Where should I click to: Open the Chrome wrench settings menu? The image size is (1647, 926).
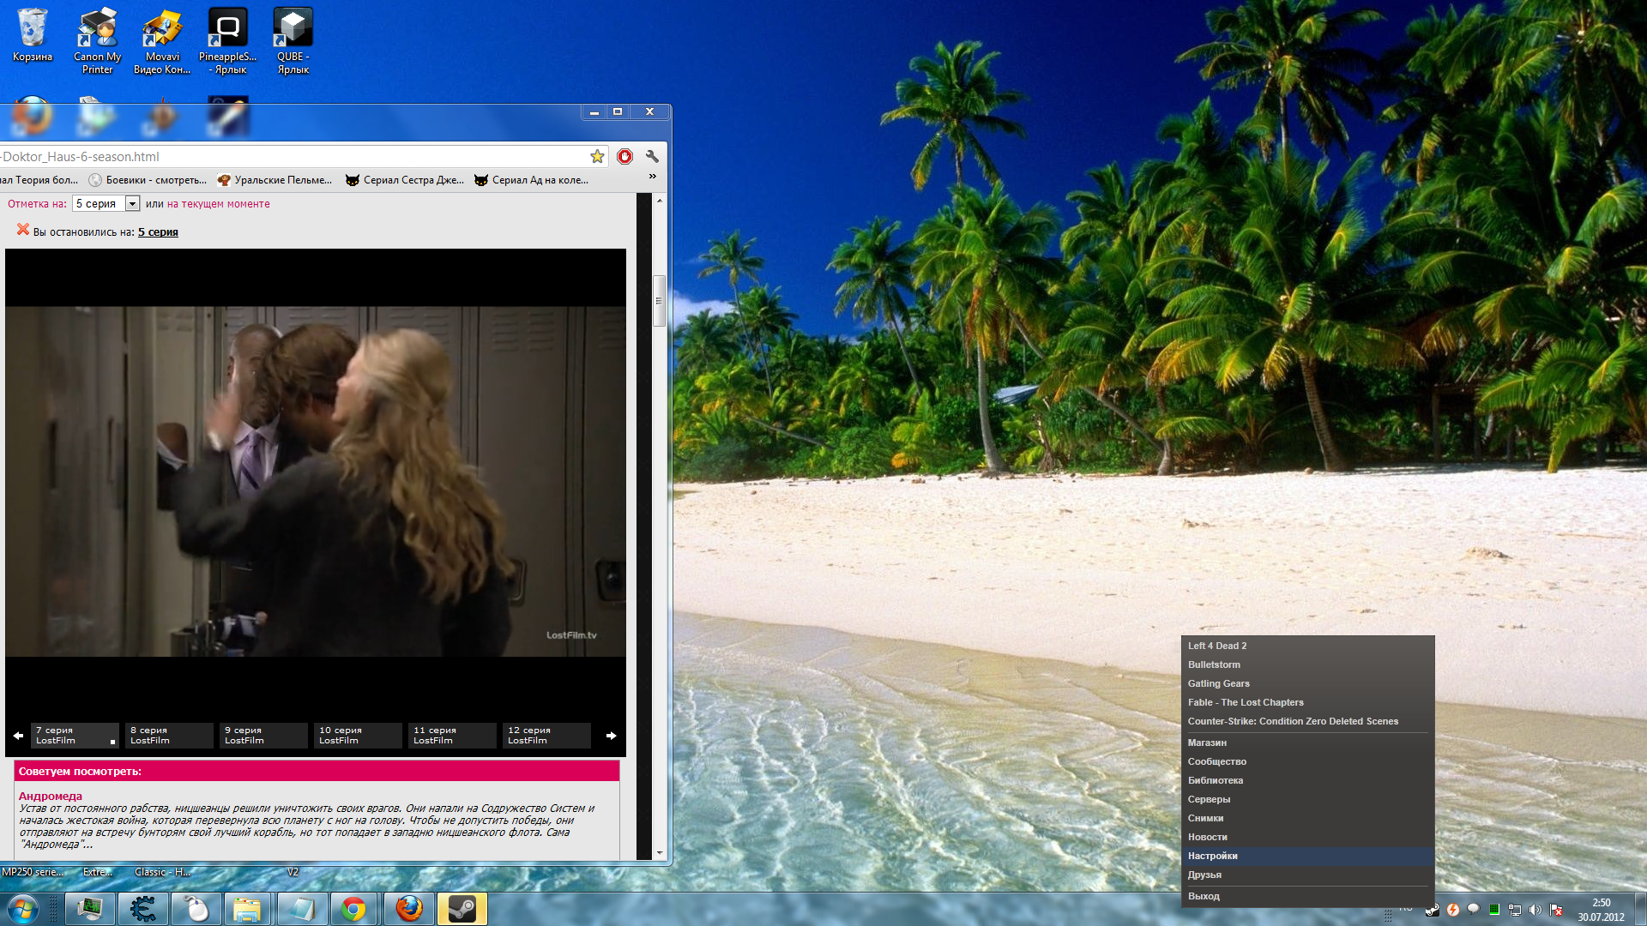[x=652, y=156]
